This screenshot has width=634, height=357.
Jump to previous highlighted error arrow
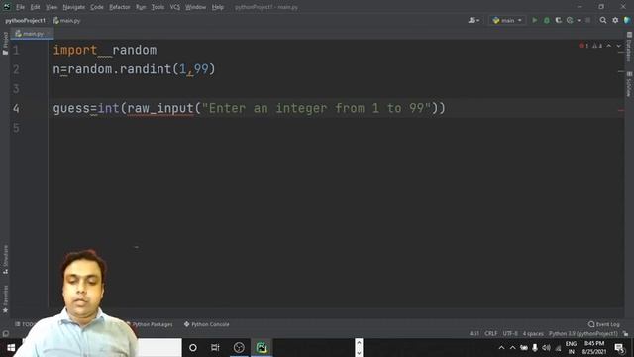[609, 46]
